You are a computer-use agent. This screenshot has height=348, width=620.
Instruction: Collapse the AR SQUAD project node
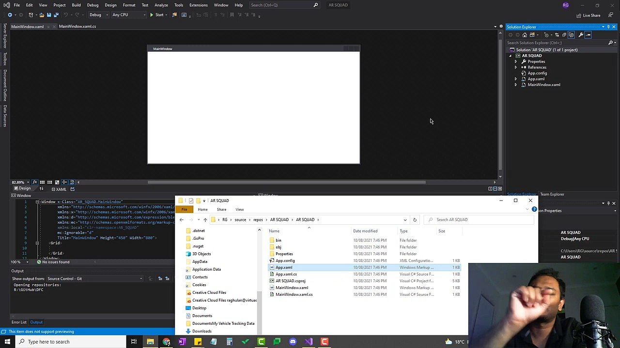510,56
